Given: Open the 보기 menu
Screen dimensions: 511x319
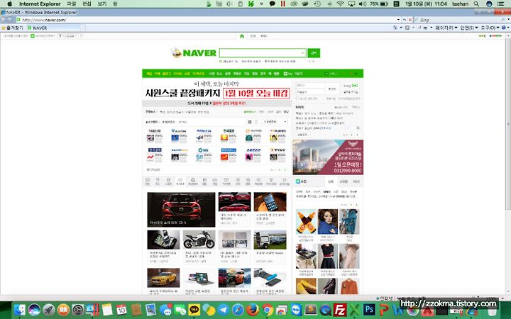Looking at the screenshot, I should (x=102, y=4).
